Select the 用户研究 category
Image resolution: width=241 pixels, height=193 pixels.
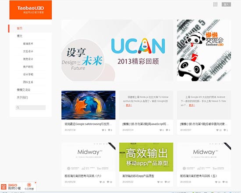pos(28,67)
